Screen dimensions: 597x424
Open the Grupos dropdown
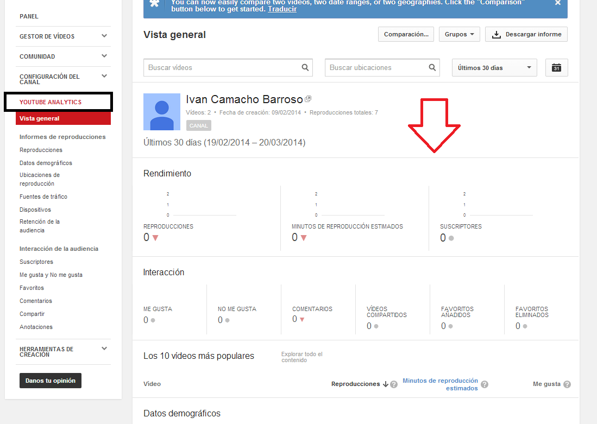point(459,34)
